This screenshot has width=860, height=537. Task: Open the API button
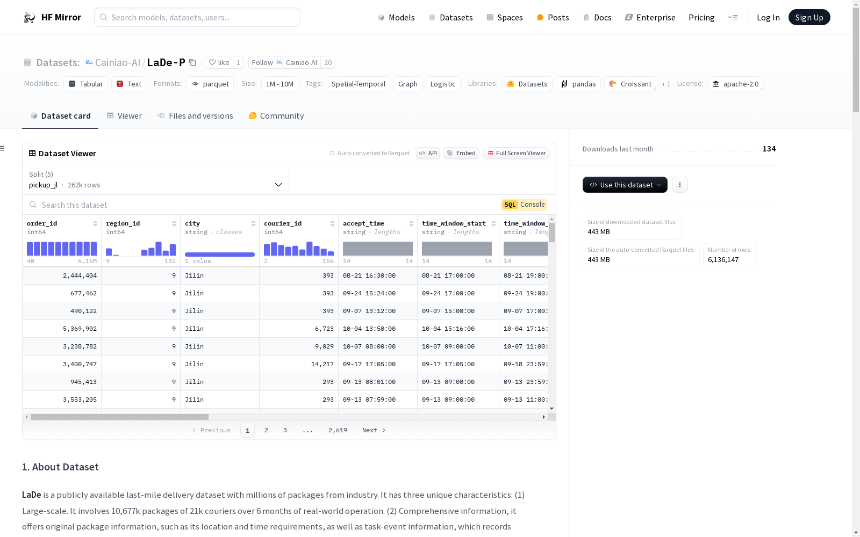tap(428, 153)
